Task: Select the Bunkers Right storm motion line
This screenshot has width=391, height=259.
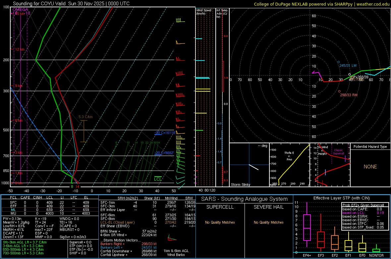Action: [129, 244]
